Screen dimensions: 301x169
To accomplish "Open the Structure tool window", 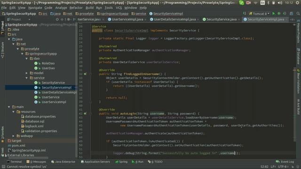I will pyautogui.click(x=2, y=50).
